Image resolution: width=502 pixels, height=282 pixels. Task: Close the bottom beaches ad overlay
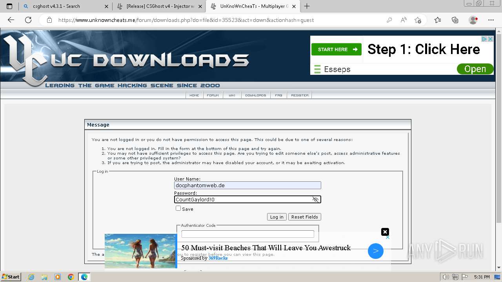pos(385,232)
